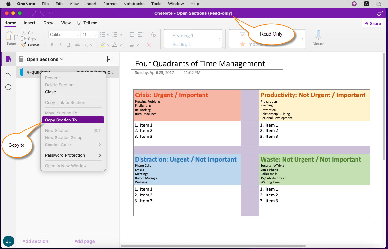The height and width of the screenshot is (249, 388).
Task: Open the Notebooks menu in menu bar
Action: 134,4
